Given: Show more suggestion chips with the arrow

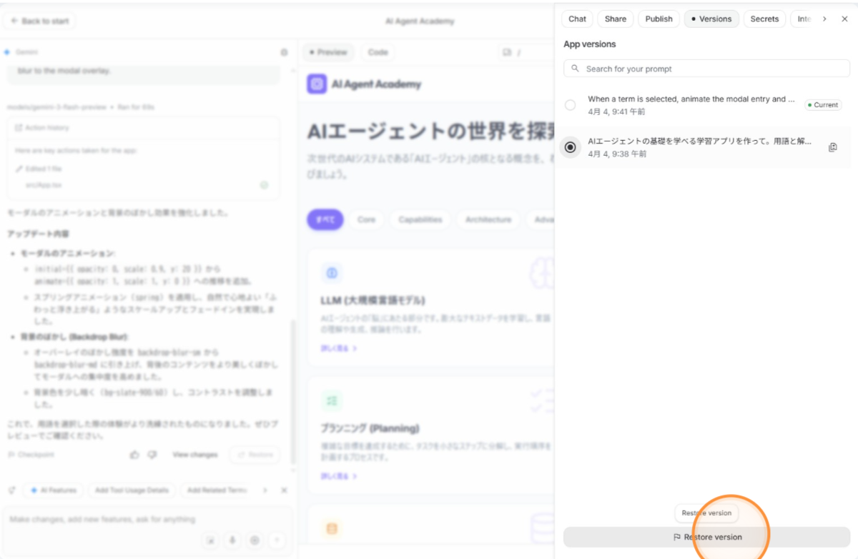Looking at the screenshot, I should click(x=266, y=490).
